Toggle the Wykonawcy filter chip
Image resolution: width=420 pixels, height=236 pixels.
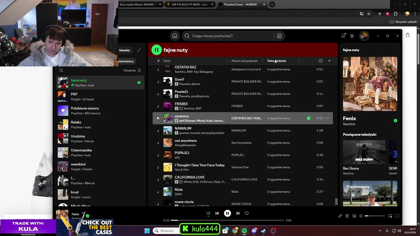[126, 61]
